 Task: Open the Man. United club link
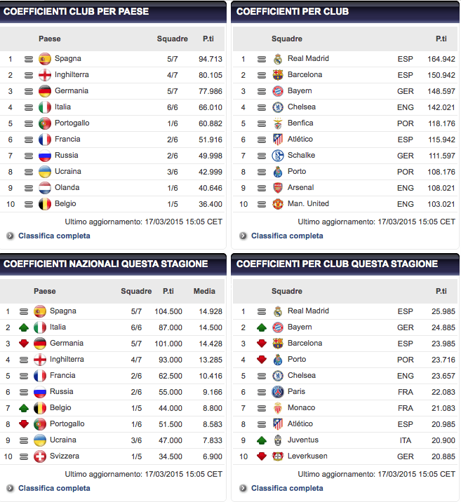pos(308,204)
